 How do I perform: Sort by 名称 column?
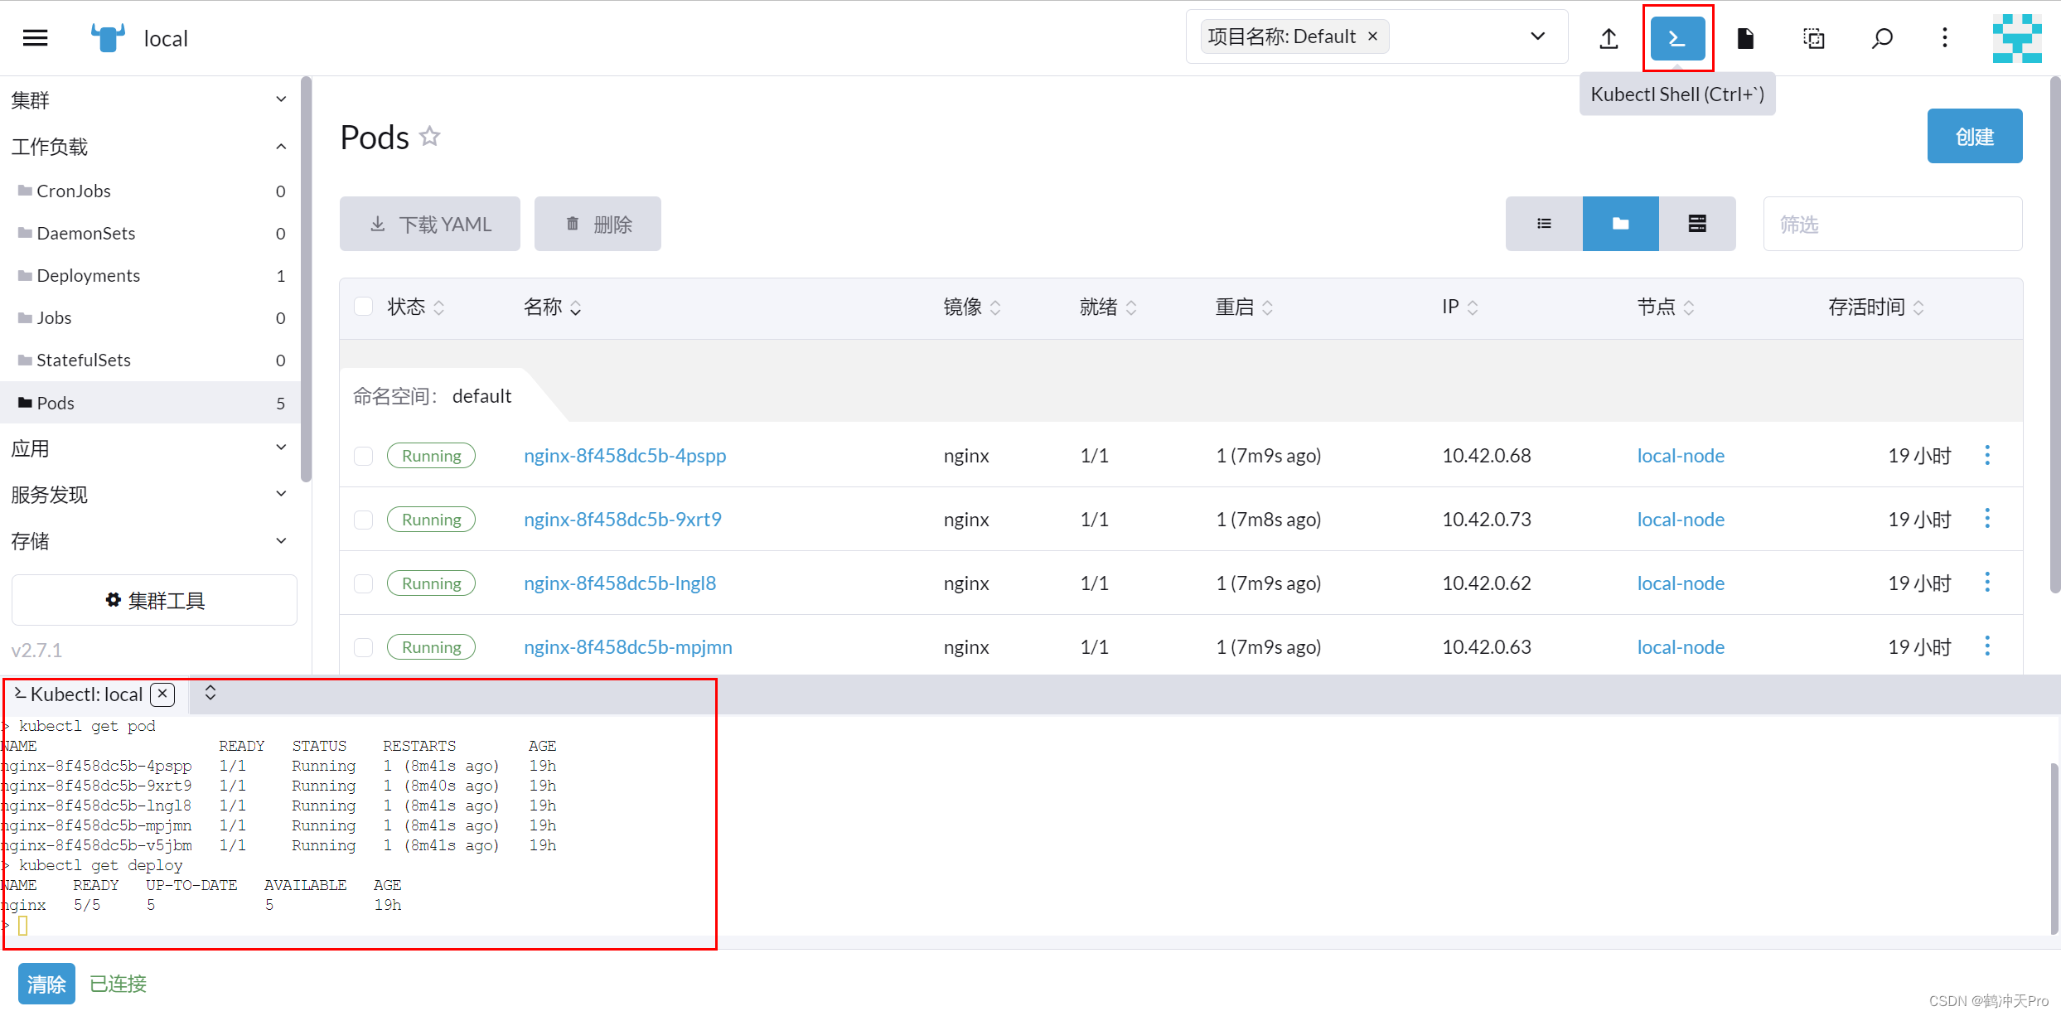[552, 307]
